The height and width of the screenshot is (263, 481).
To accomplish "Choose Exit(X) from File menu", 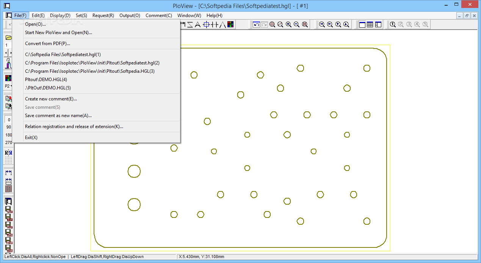I will coord(96,138).
